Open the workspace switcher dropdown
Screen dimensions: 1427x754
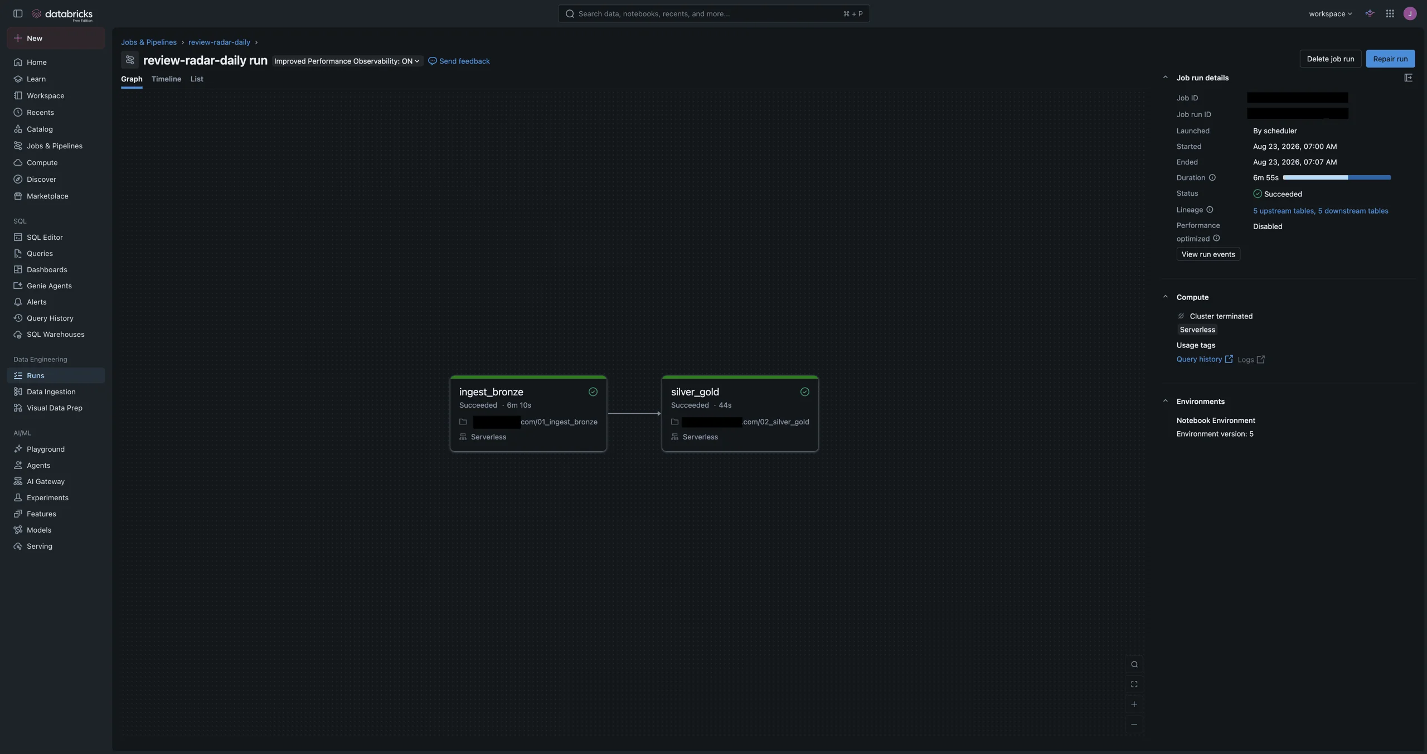click(1330, 13)
